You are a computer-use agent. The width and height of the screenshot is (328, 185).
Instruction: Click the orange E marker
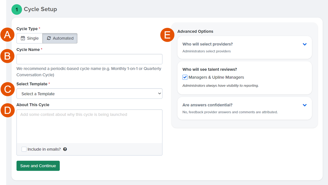point(167,35)
